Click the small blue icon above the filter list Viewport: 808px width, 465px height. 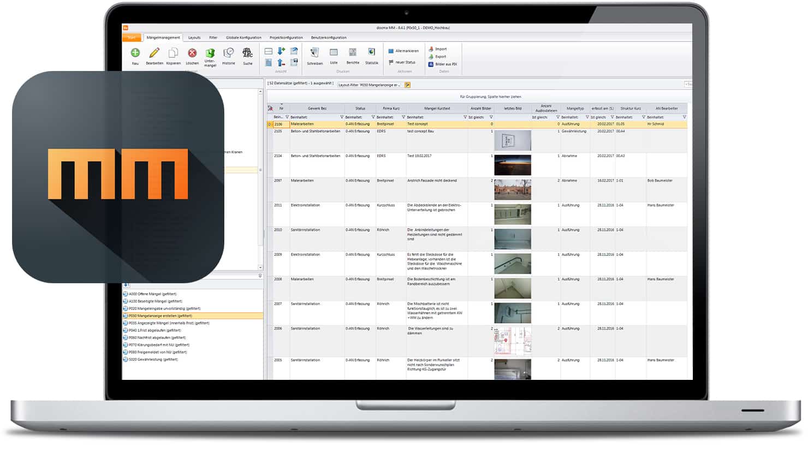point(126,285)
